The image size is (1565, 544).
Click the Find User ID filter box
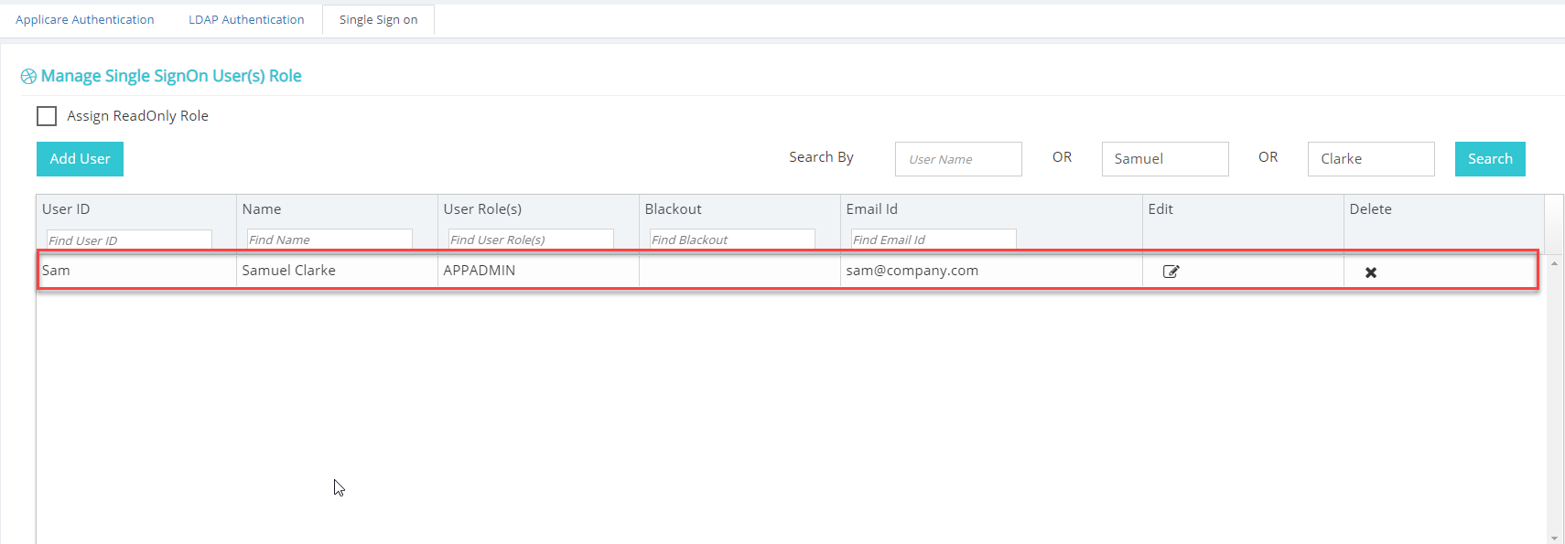tap(129, 240)
